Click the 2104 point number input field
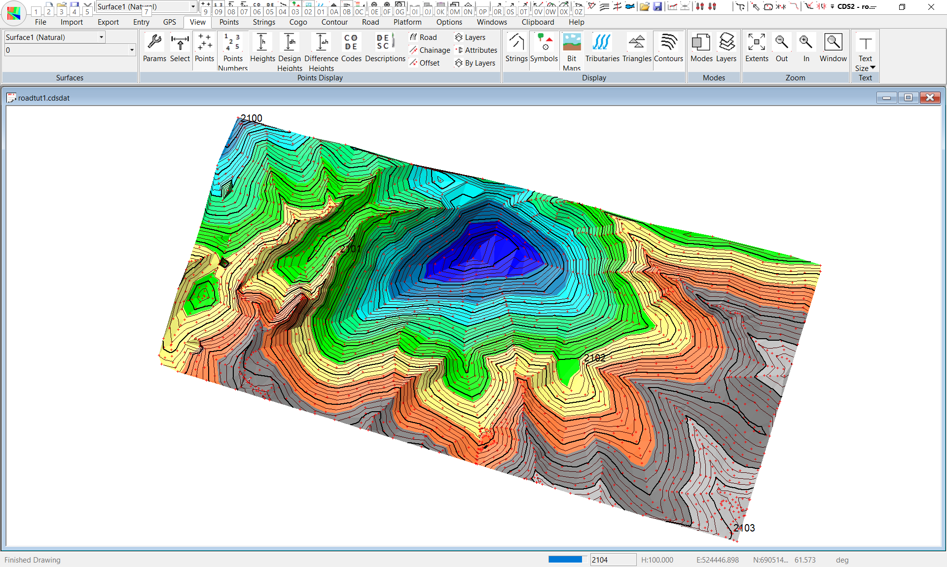The image size is (947, 567). (613, 560)
